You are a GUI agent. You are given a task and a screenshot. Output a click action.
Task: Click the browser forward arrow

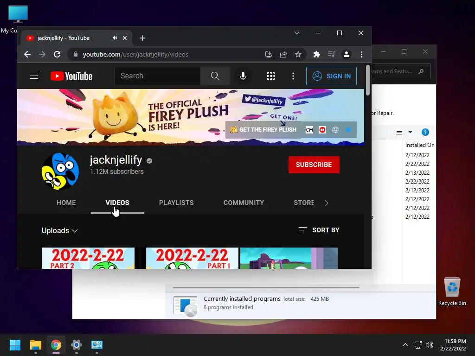pyautogui.click(x=42, y=54)
